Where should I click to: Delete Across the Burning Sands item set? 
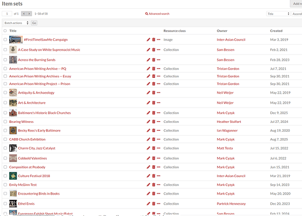pyautogui.click(x=154, y=60)
